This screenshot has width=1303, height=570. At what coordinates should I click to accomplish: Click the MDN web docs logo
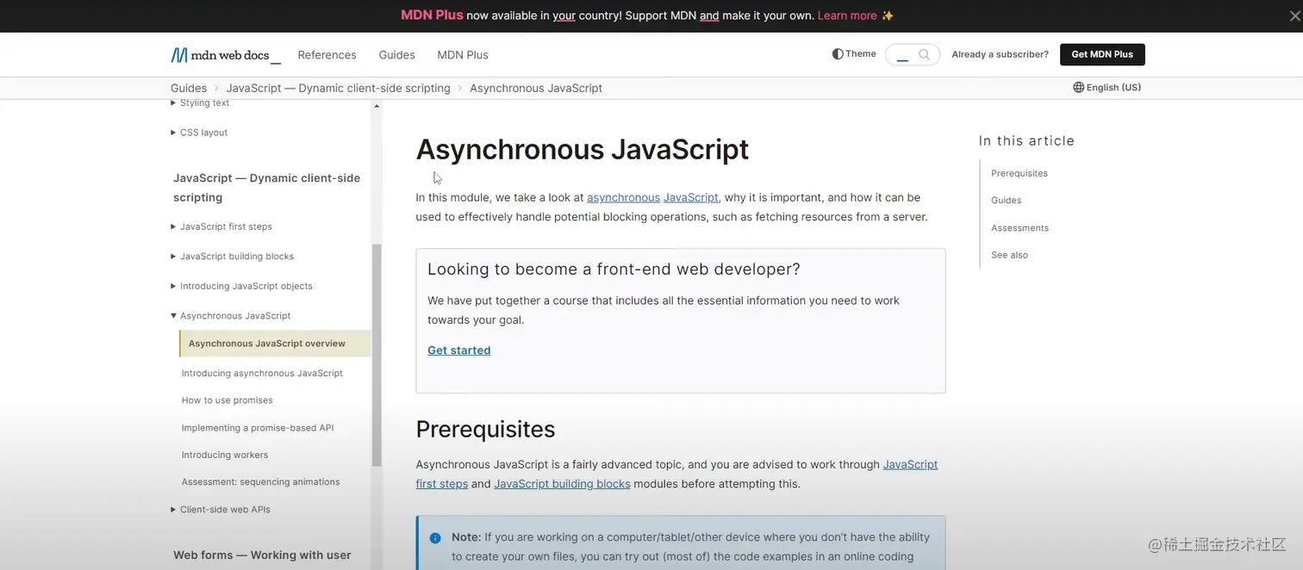point(226,55)
